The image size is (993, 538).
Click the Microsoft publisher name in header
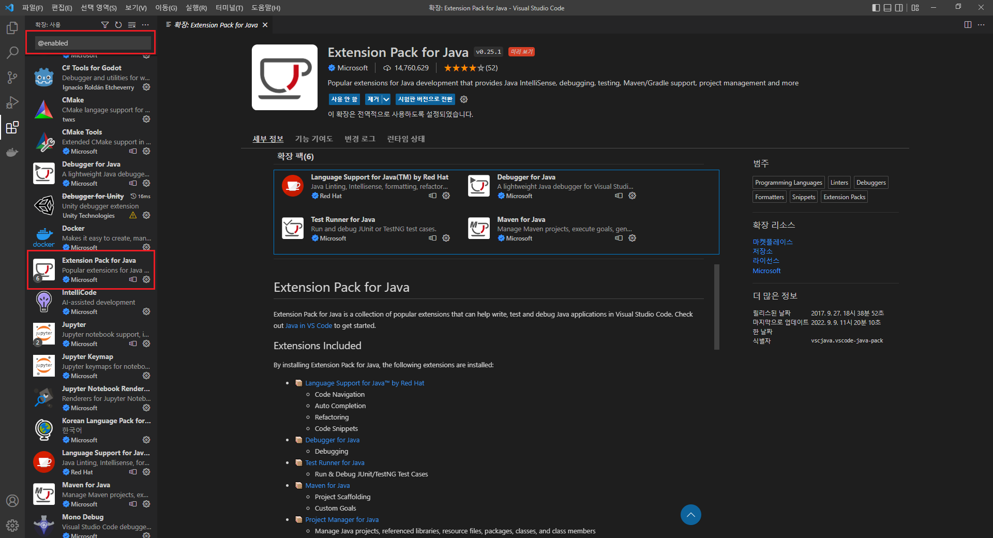point(353,68)
